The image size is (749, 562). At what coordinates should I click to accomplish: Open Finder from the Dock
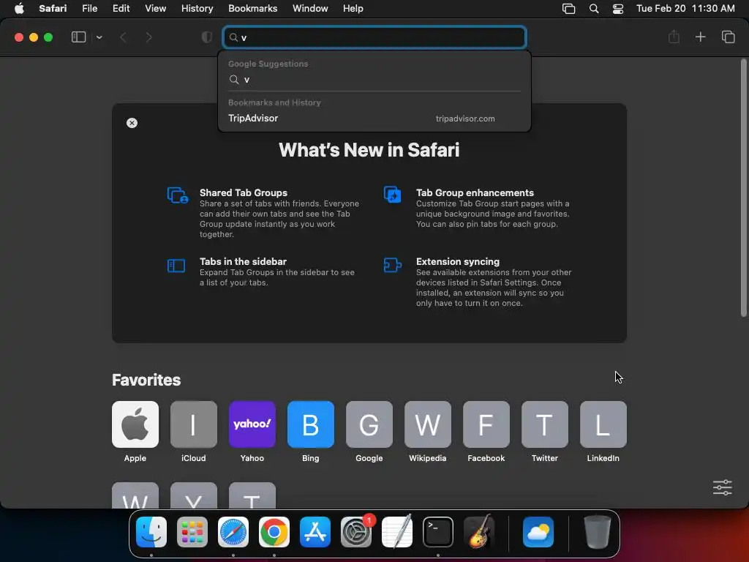point(151,532)
